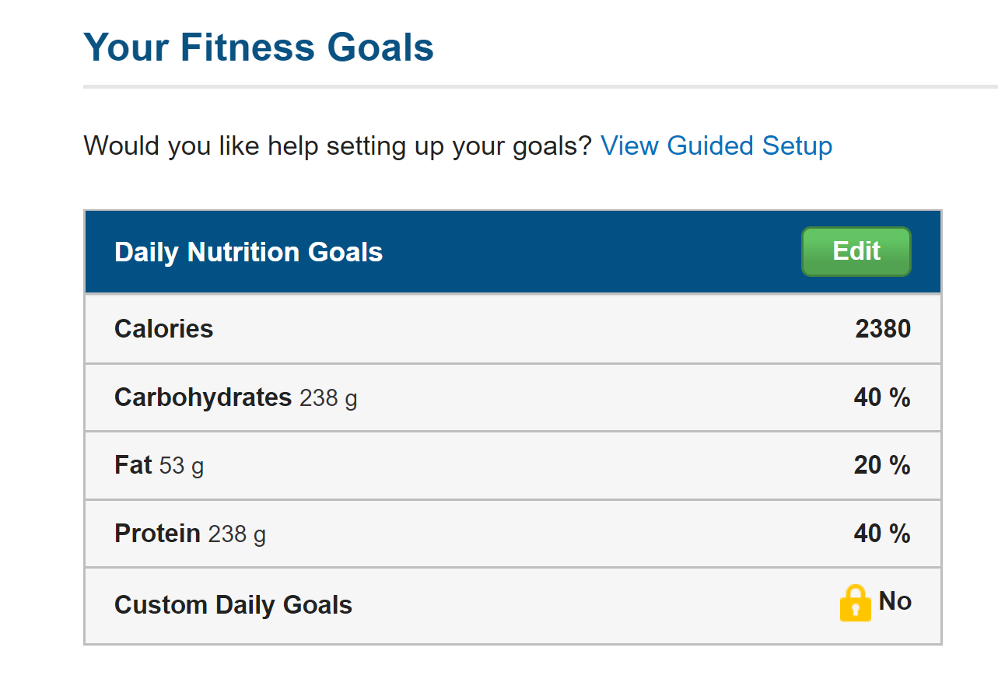Click the help setting up goals question text
Screen dimensions: 998x679
[x=338, y=146]
